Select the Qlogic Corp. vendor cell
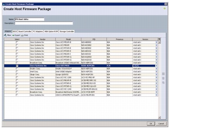Screen dimensions: 200x129 coord(42,74)
